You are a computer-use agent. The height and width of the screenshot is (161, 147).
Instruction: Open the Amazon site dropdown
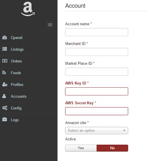click(97, 130)
